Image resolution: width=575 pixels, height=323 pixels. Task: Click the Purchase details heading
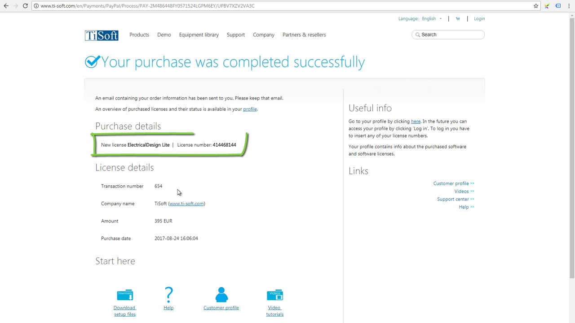pyautogui.click(x=128, y=127)
